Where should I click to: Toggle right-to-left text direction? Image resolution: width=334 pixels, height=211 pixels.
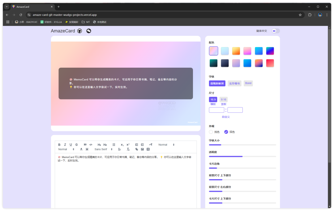click(x=151, y=145)
